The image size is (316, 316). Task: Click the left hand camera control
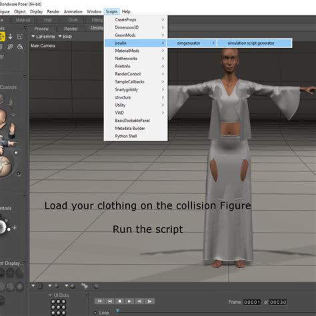pos(10,103)
